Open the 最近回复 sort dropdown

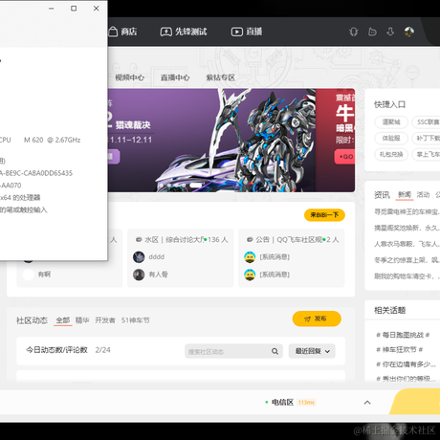[312, 351]
